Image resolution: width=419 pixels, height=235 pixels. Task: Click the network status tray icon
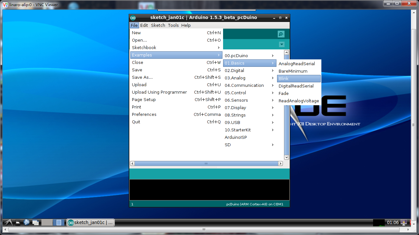pos(403,222)
